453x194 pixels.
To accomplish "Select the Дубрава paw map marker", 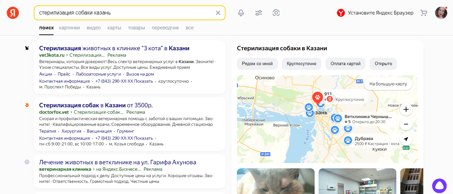I will pyautogui.click(x=348, y=140).
